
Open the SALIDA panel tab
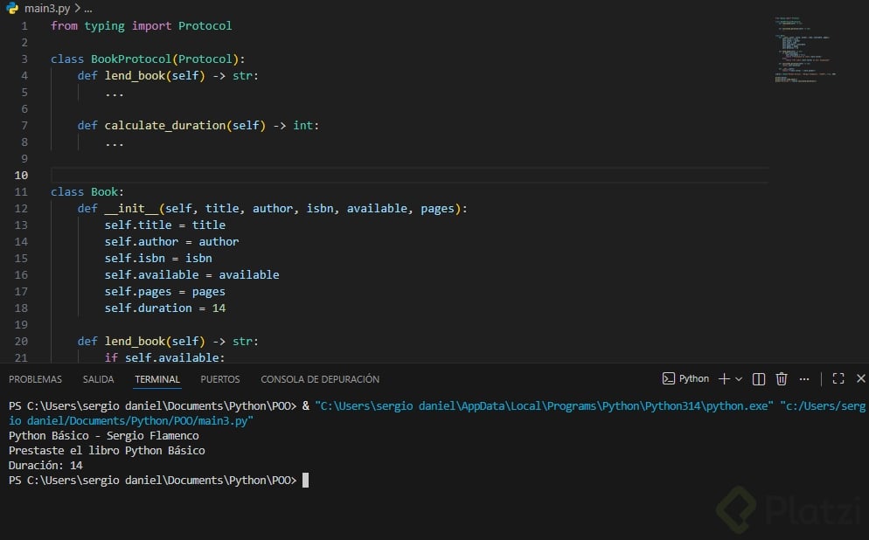click(x=98, y=379)
